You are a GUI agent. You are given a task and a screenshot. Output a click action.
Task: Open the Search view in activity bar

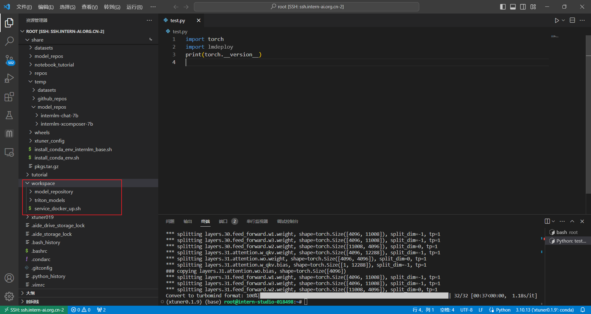(x=9, y=41)
